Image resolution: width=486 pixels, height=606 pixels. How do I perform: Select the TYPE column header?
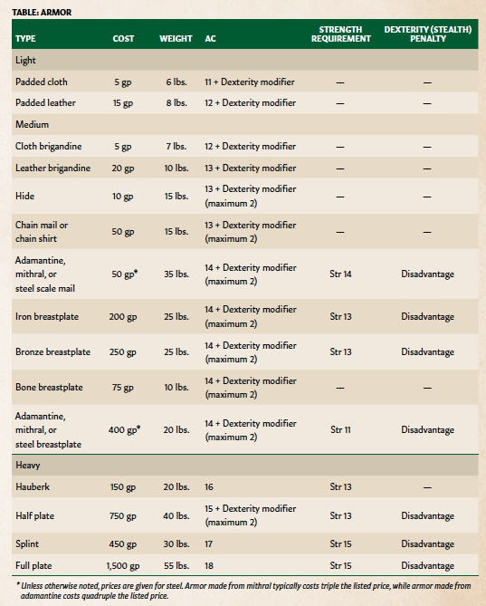25,39
